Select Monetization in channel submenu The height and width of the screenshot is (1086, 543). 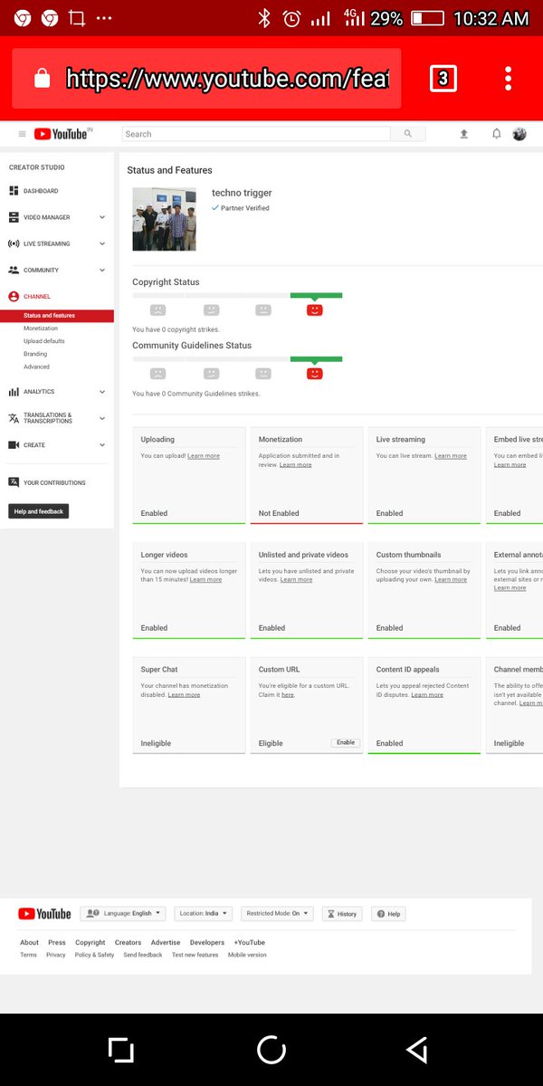click(41, 329)
